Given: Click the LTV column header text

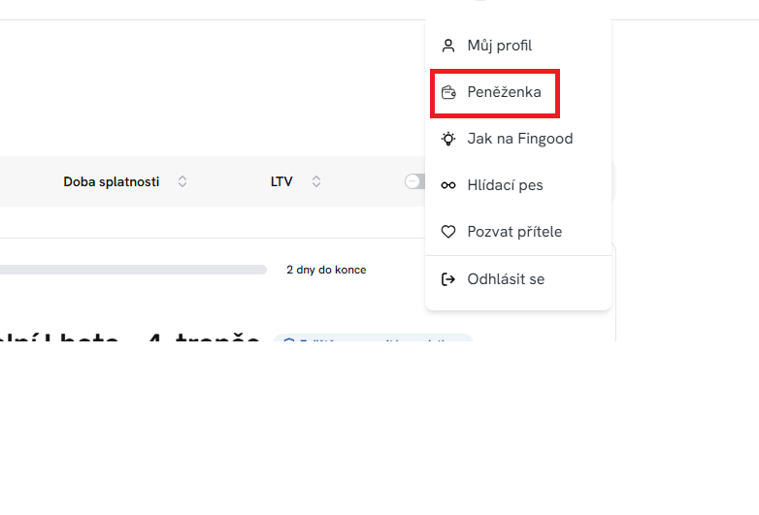Looking at the screenshot, I should point(281,181).
